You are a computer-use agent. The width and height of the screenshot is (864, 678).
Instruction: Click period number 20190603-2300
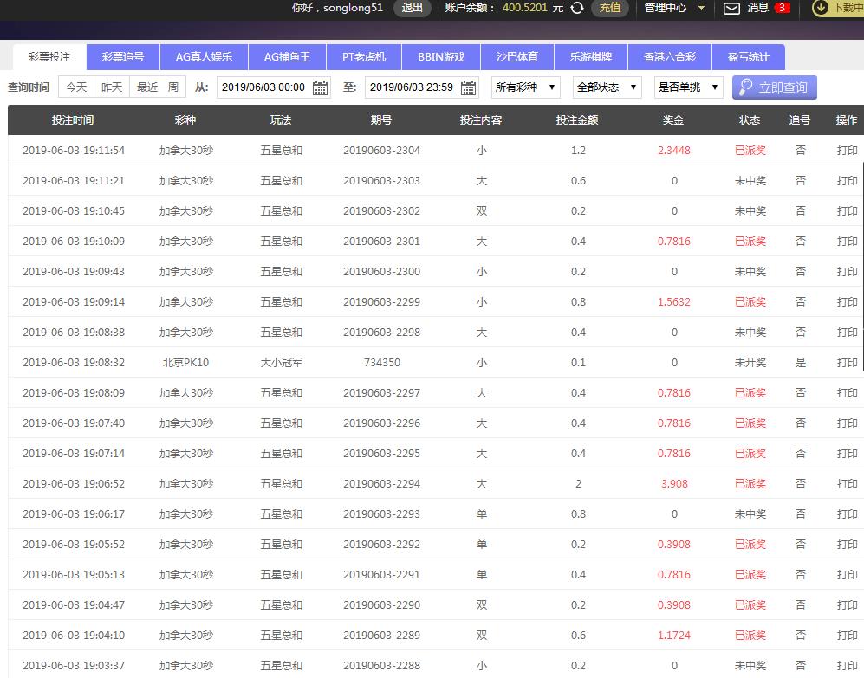pos(381,272)
